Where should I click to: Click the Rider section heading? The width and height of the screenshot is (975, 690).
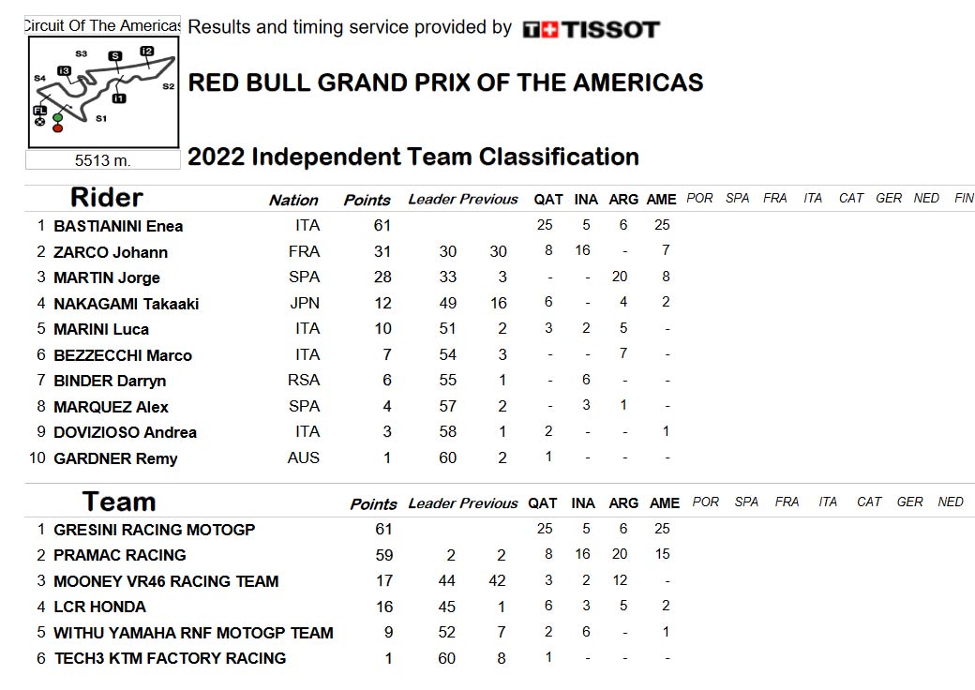[x=106, y=197]
